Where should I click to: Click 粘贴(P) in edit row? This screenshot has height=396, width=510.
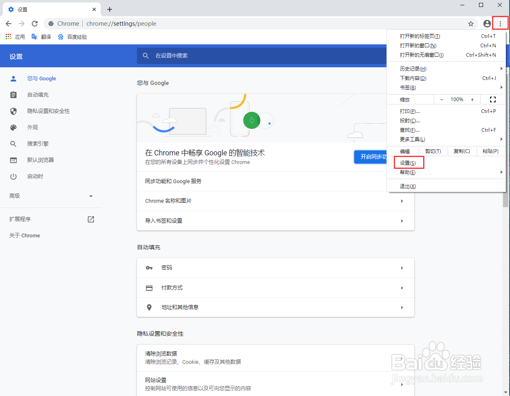coord(490,151)
